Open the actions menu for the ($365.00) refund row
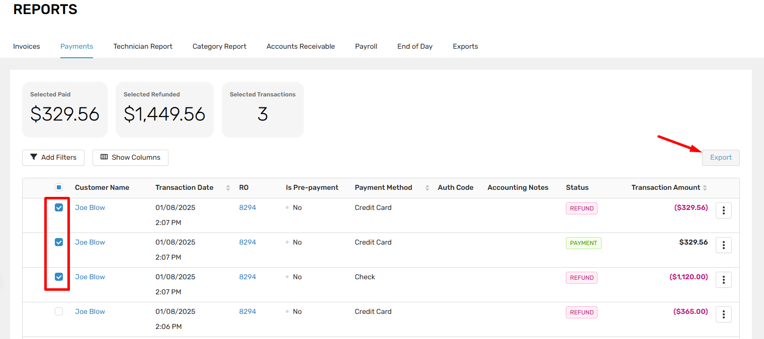The width and height of the screenshot is (764, 339). point(723,314)
